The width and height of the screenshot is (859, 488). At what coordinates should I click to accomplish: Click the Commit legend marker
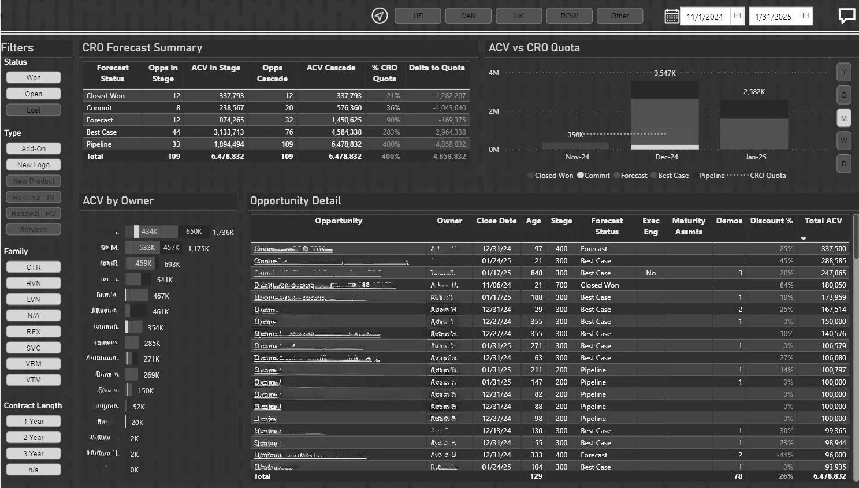pos(580,175)
